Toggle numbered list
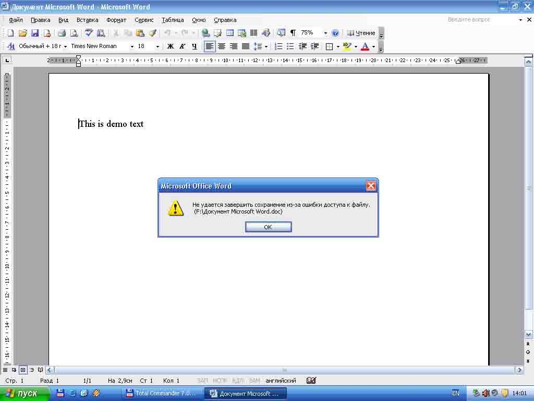This screenshot has width=534, height=401. pyautogui.click(x=278, y=46)
